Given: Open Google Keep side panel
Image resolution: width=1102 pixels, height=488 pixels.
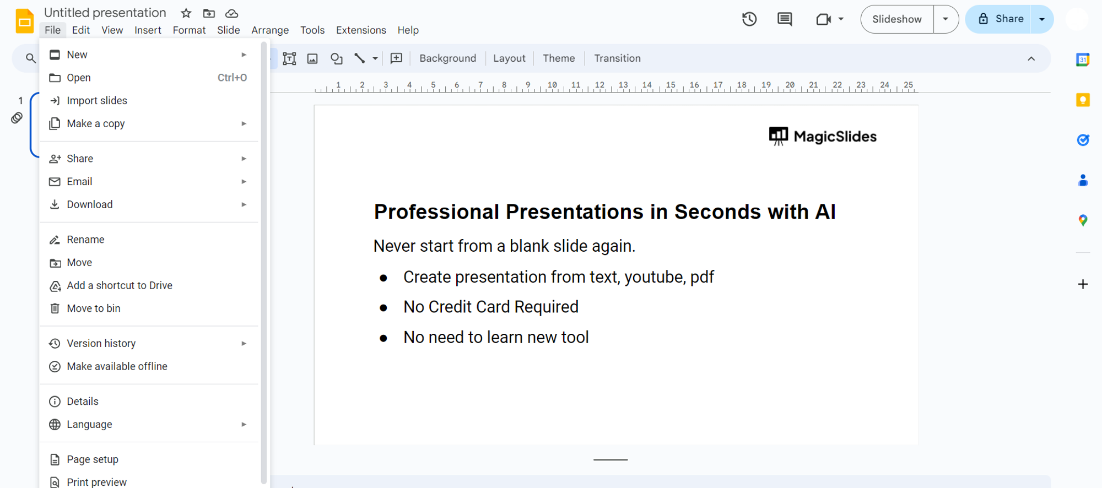Looking at the screenshot, I should point(1083,100).
